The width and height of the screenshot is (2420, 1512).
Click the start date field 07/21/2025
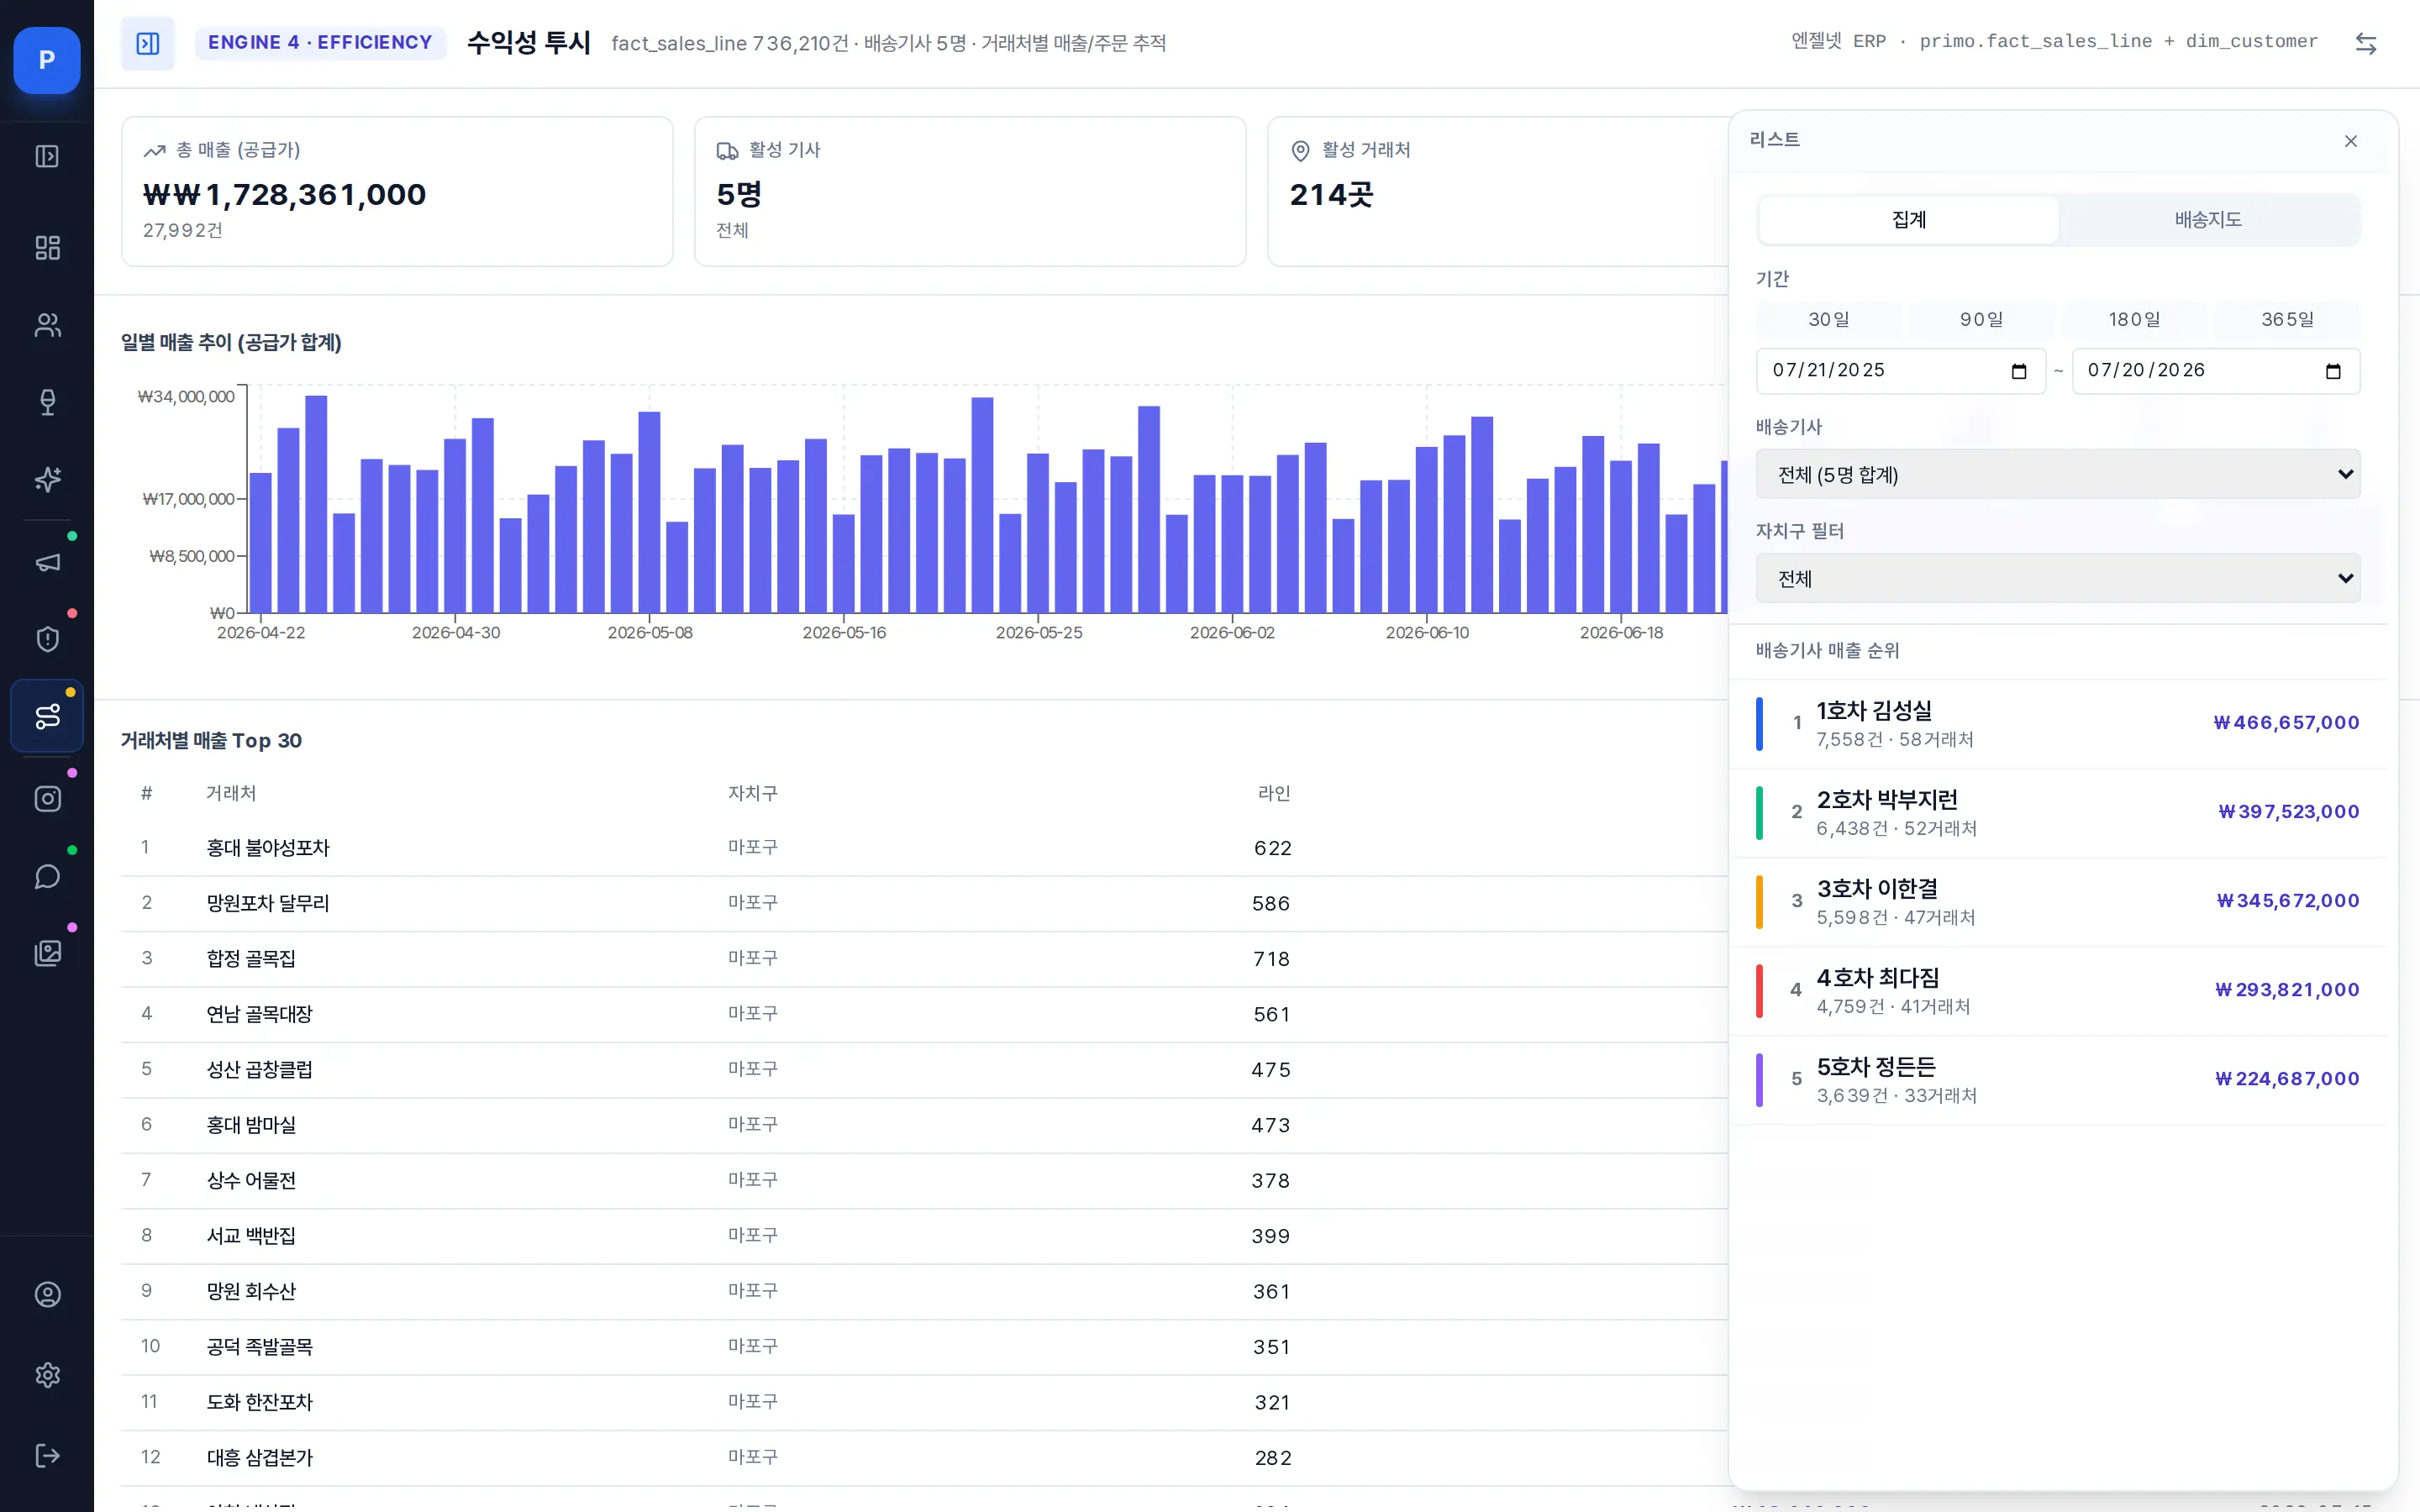1900,371
